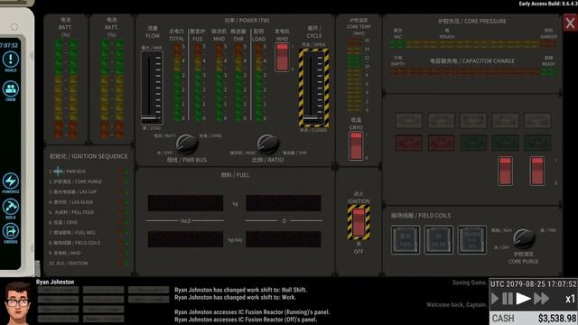Click ignition step '6. CRYO'
This screenshot has height=325, width=578.
(x=63, y=223)
